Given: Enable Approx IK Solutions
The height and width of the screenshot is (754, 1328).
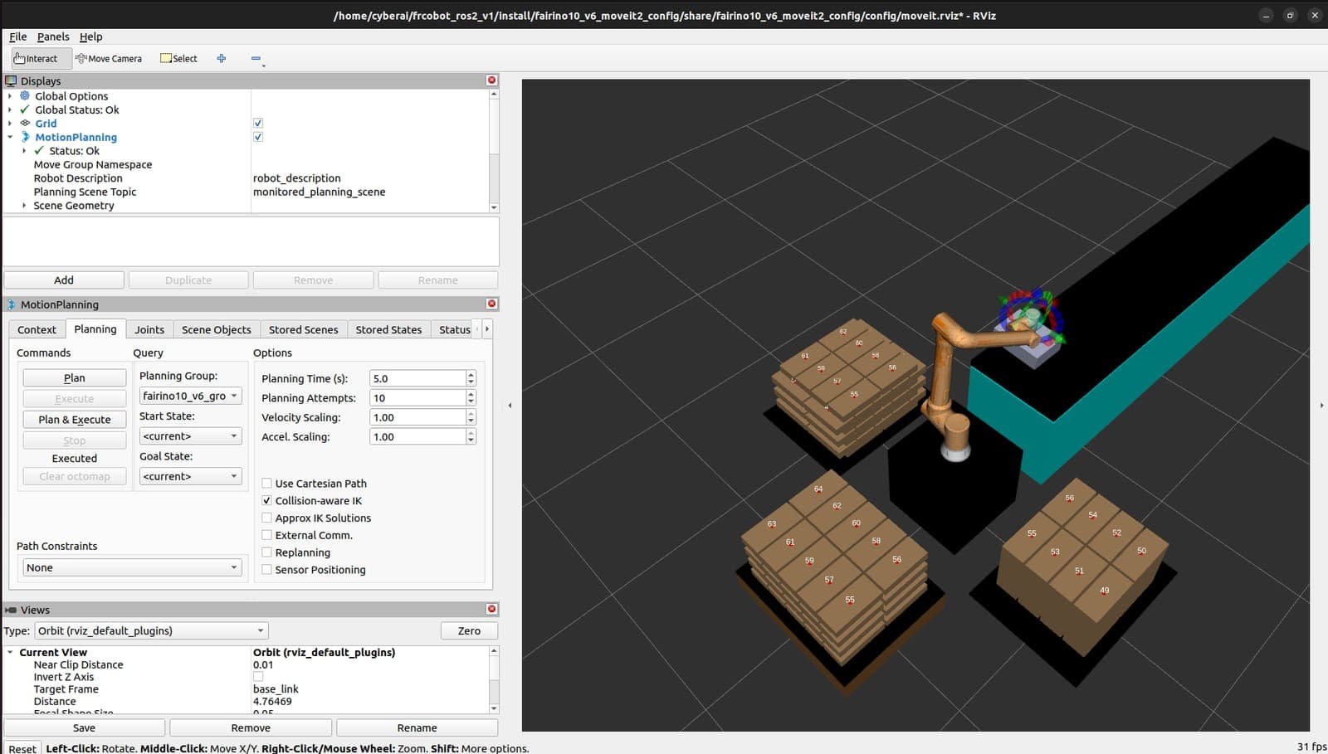Looking at the screenshot, I should pyautogui.click(x=266, y=518).
